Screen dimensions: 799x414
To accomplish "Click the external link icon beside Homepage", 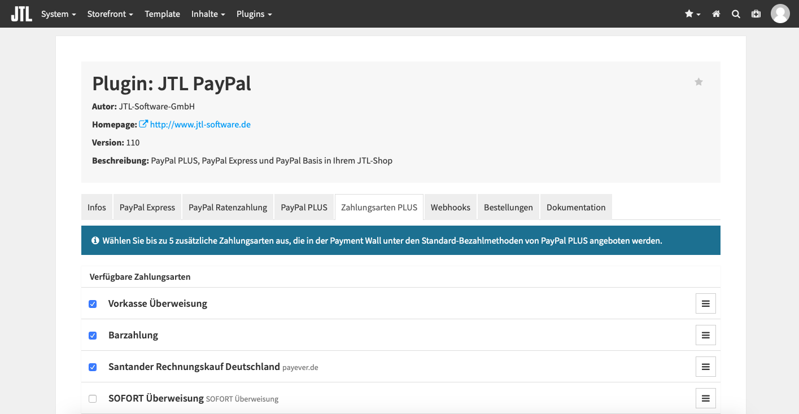I will click(143, 124).
